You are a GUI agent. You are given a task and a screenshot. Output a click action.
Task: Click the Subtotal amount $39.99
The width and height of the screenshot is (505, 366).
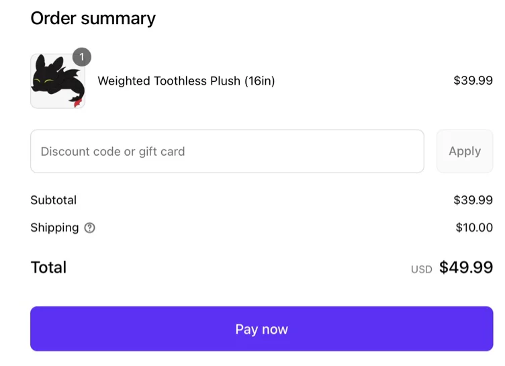coord(473,200)
